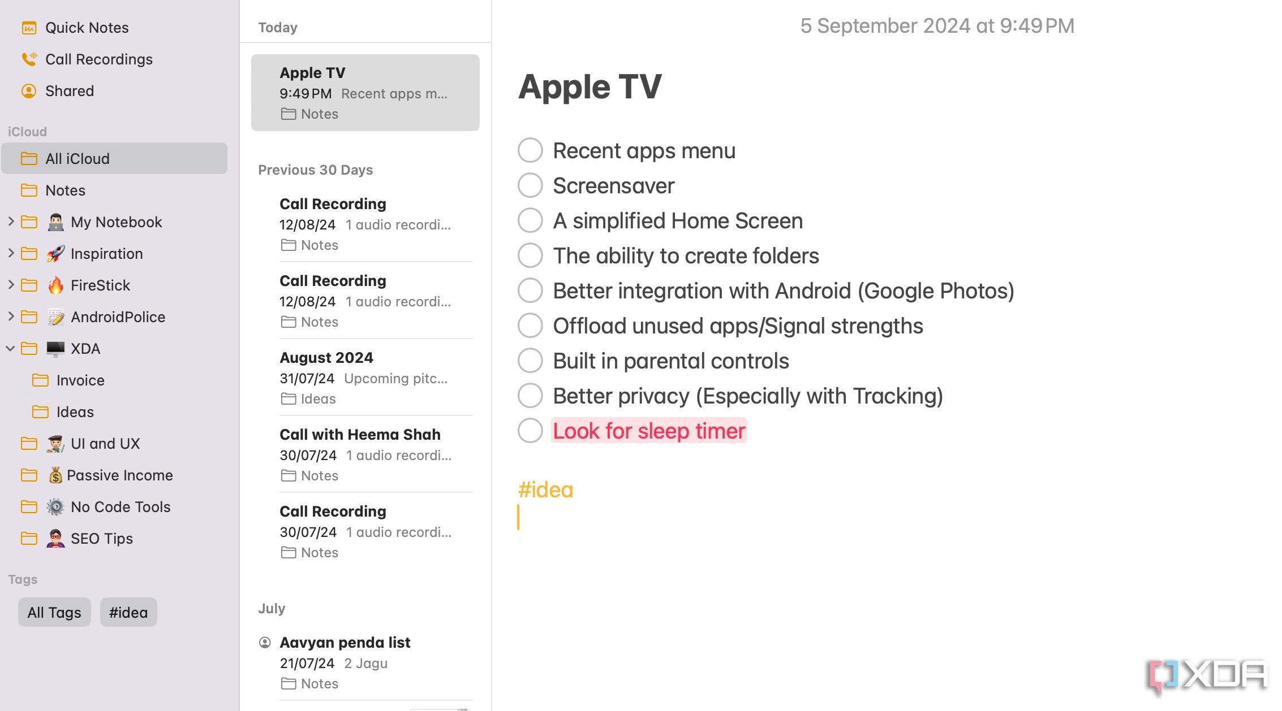
Task: Expand the My Notebook folder tree
Action: [x=10, y=222]
